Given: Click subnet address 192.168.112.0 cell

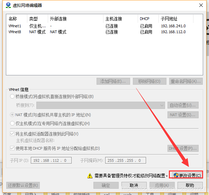Looking at the screenshot, I should (x=173, y=32).
